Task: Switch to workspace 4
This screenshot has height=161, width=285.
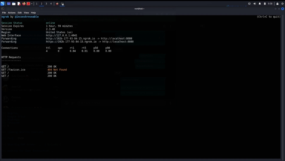Action: tap(51, 4)
